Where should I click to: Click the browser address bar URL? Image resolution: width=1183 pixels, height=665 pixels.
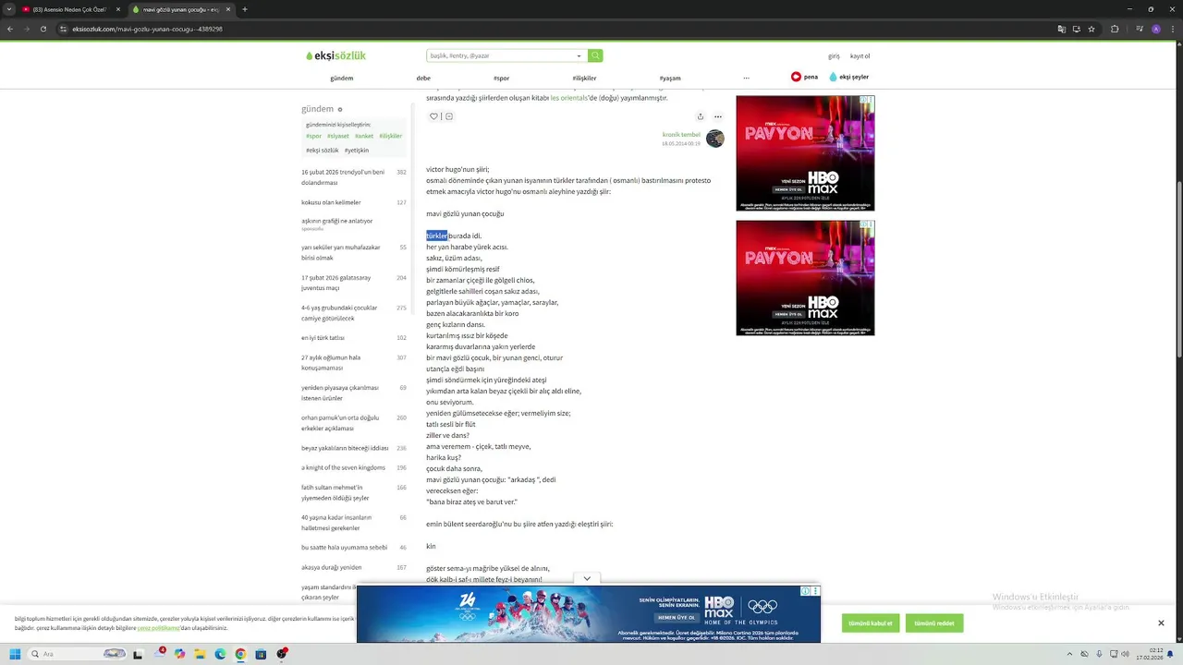[147, 29]
